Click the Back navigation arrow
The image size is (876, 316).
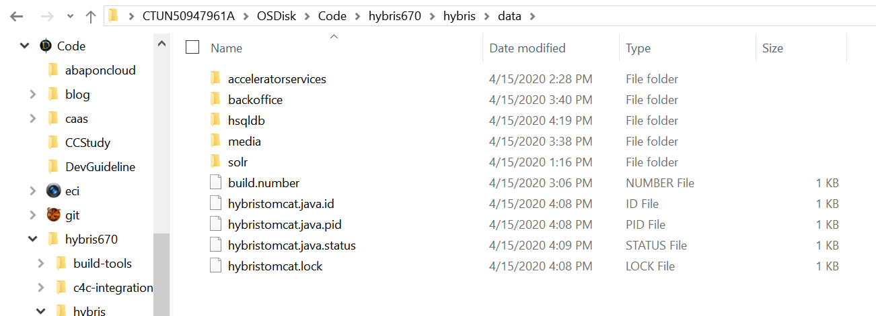pyautogui.click(x=16, y=15)
